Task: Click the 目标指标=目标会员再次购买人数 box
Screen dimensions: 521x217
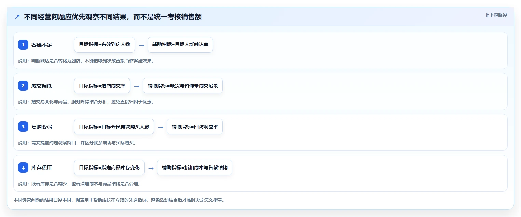Action: tap(114, 127)
